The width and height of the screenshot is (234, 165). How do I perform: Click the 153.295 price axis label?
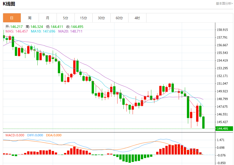222,68
